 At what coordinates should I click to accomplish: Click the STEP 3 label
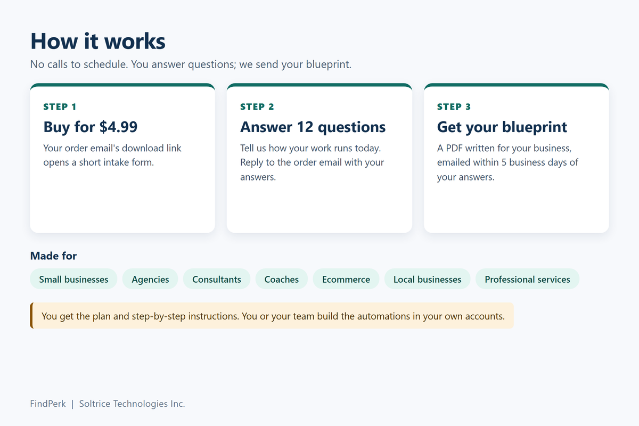454,106
